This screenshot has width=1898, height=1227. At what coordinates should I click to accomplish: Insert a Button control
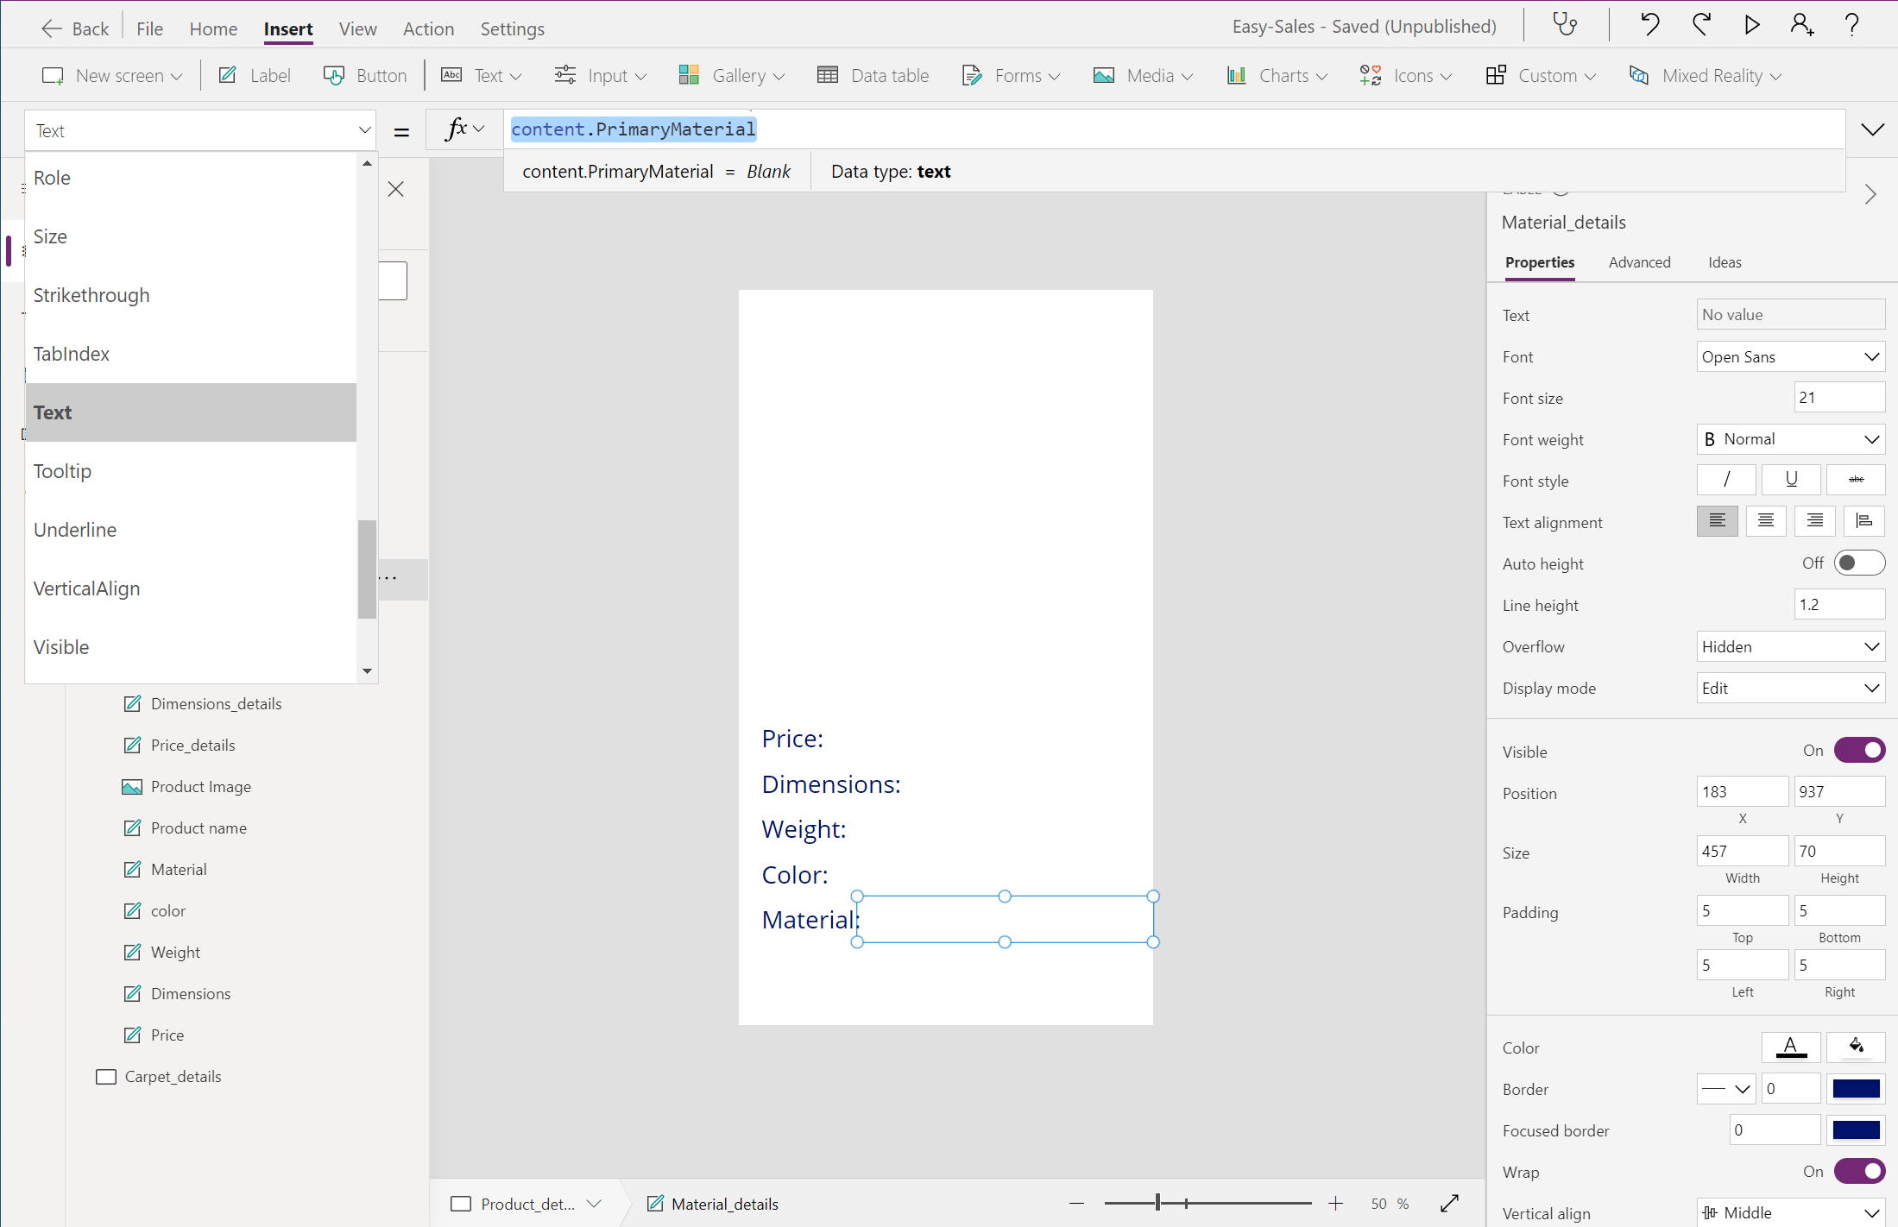(365, 76)
